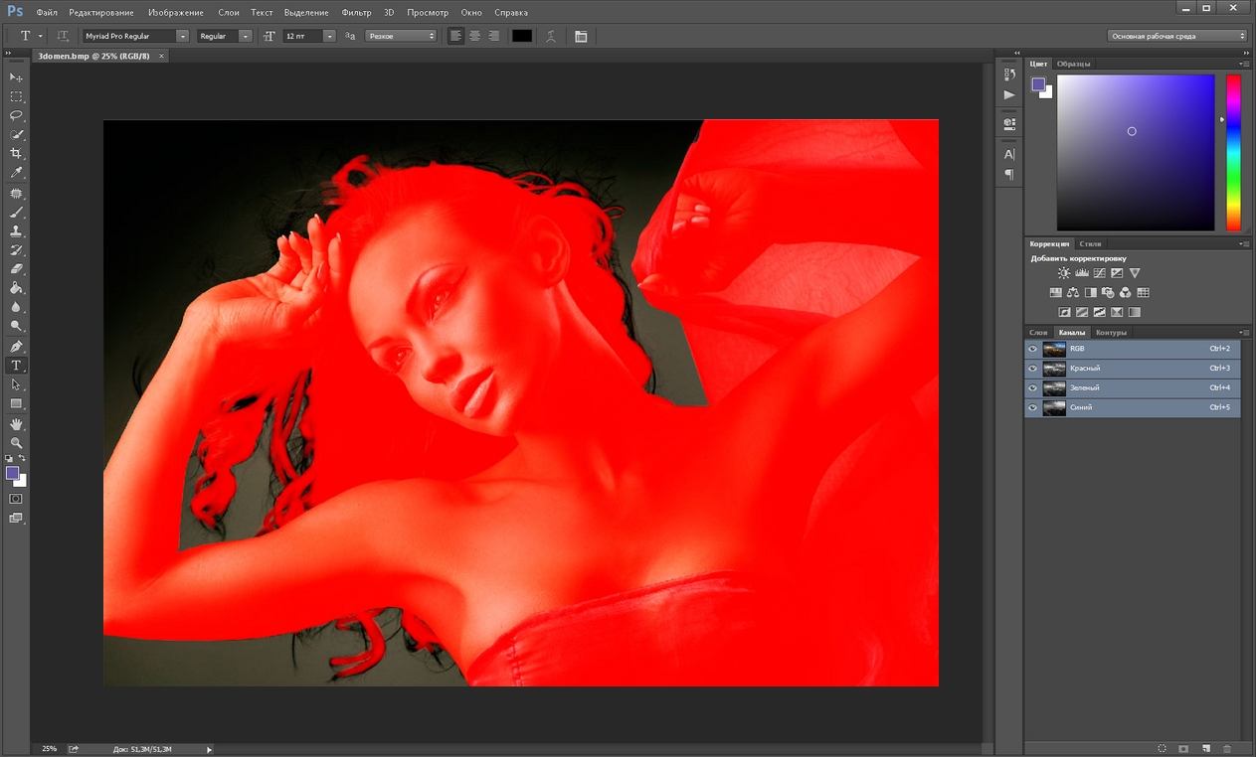Activate the Pen tool
Screen dimensions: 1256x757
pos(16,347)
